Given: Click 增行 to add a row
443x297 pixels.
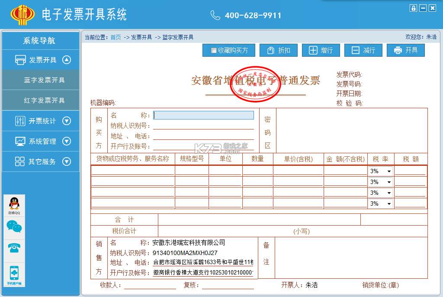Looking at the screenshot, I should point(321,50).
